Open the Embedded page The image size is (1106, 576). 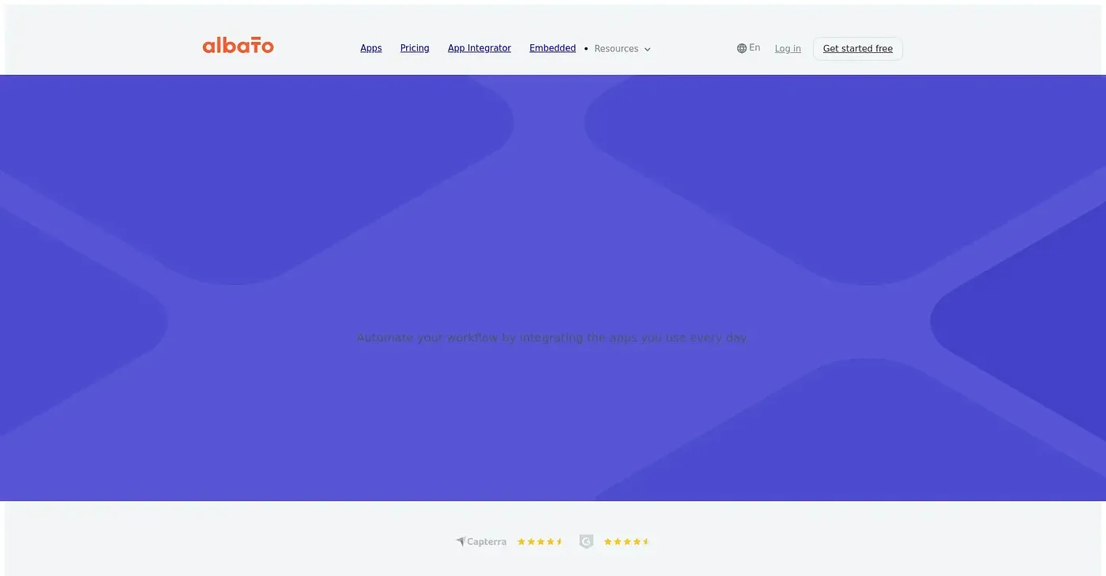tap(552, 48)
